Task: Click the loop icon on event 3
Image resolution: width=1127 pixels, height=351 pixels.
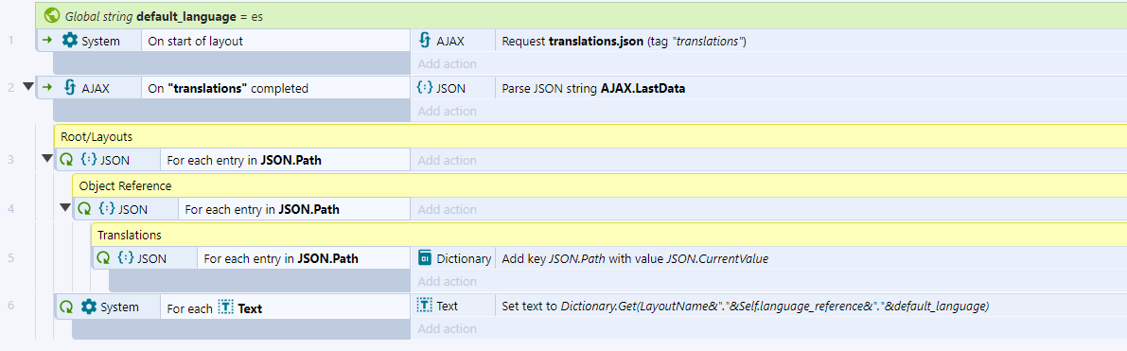Action: [x=67, y=160]
